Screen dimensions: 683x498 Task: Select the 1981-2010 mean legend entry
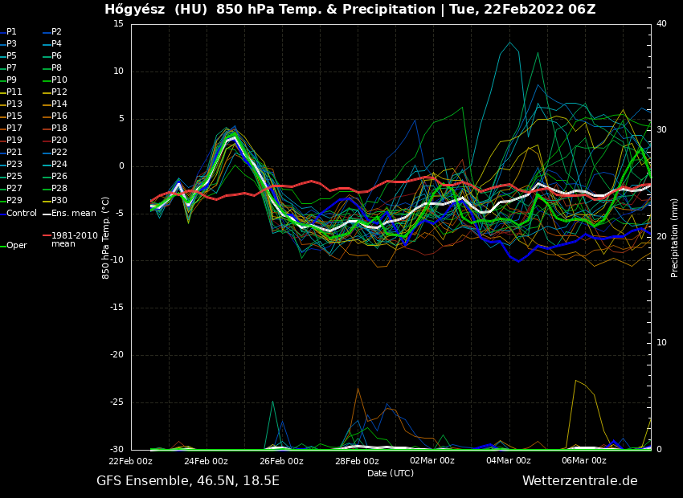[x=70, y=239]
